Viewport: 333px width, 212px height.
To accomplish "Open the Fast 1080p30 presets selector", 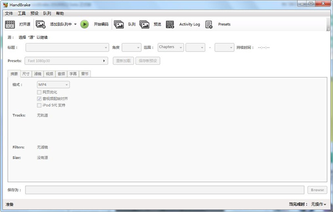I will 66,61.
